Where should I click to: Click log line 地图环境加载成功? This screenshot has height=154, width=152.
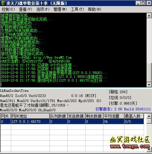click(x=19, y=23)
